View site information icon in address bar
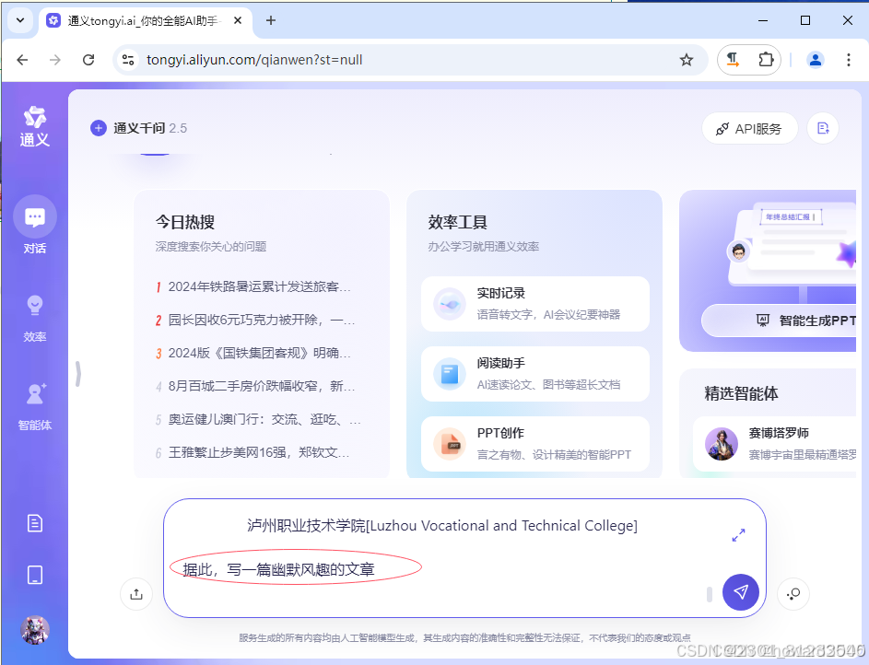Image resolution: width=869 pixels, height=665 pixels. coord(128,60)
